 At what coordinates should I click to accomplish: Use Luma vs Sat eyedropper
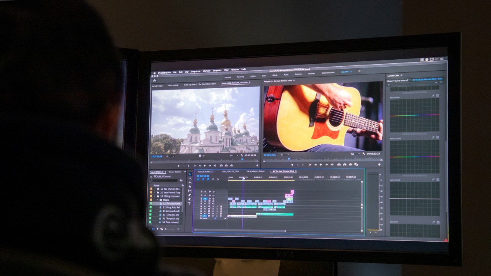433,179
